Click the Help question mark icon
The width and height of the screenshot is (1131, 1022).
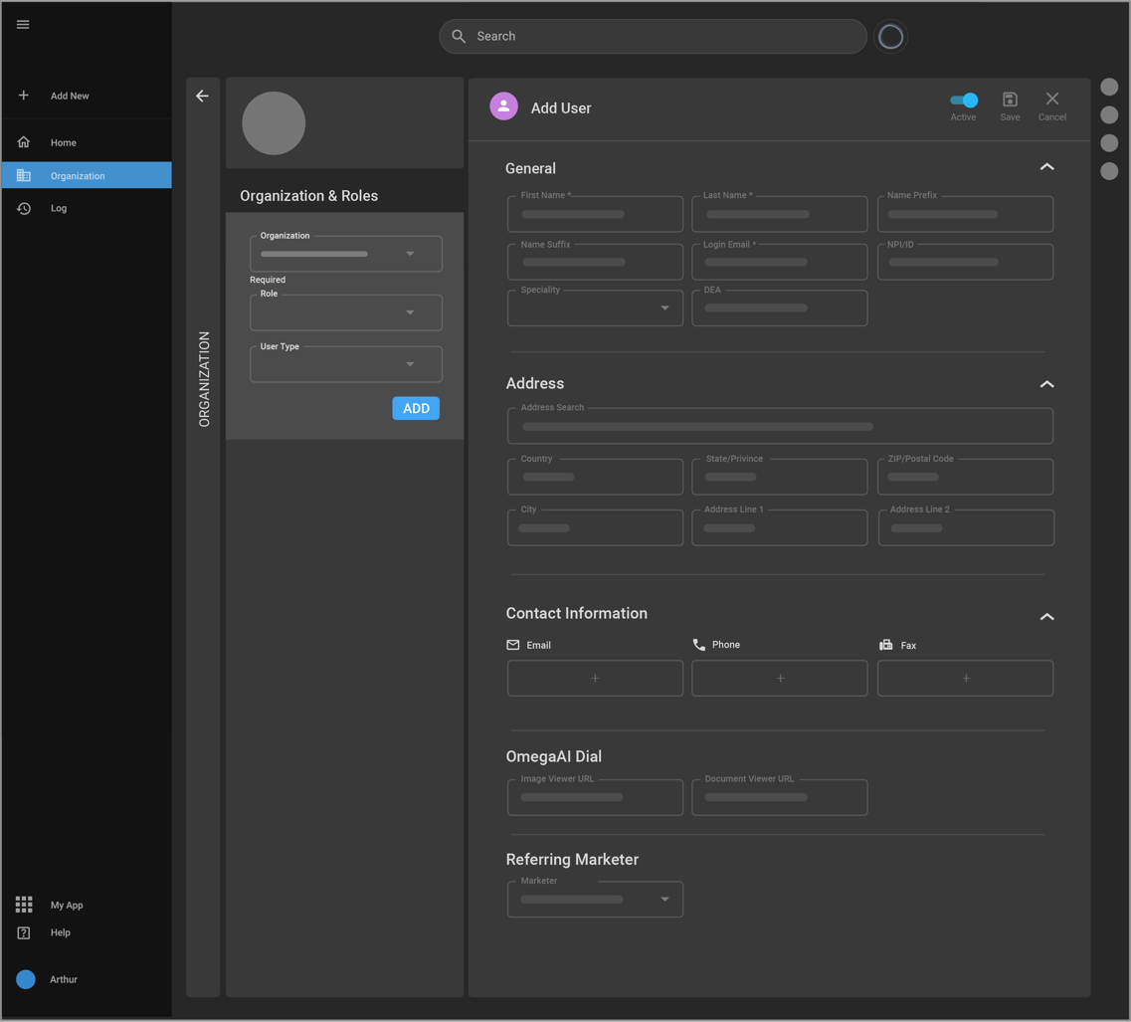point(24,932)
